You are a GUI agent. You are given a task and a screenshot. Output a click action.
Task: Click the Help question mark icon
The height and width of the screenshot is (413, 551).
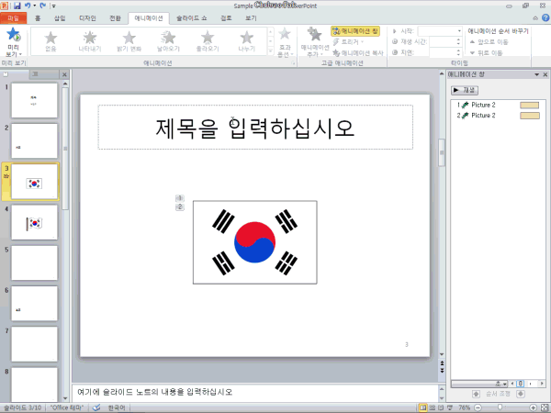545,18
